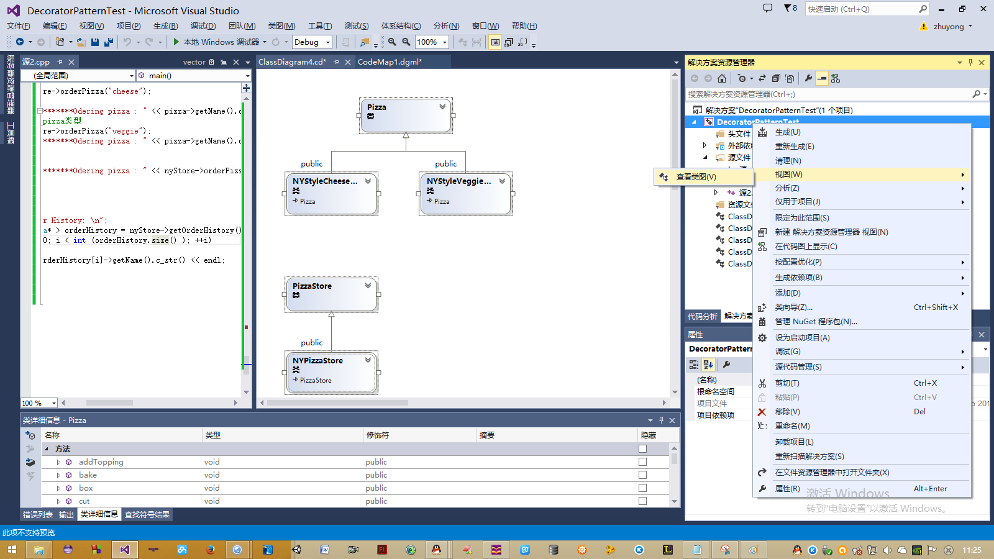Click the QQ penguin taskbar icon

[x=436, y=550]
